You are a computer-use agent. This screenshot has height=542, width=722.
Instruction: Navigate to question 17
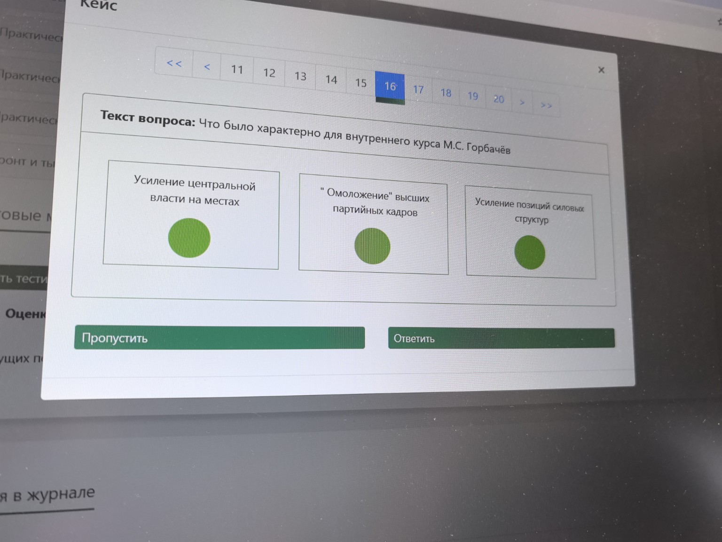[x=418, y=89]
